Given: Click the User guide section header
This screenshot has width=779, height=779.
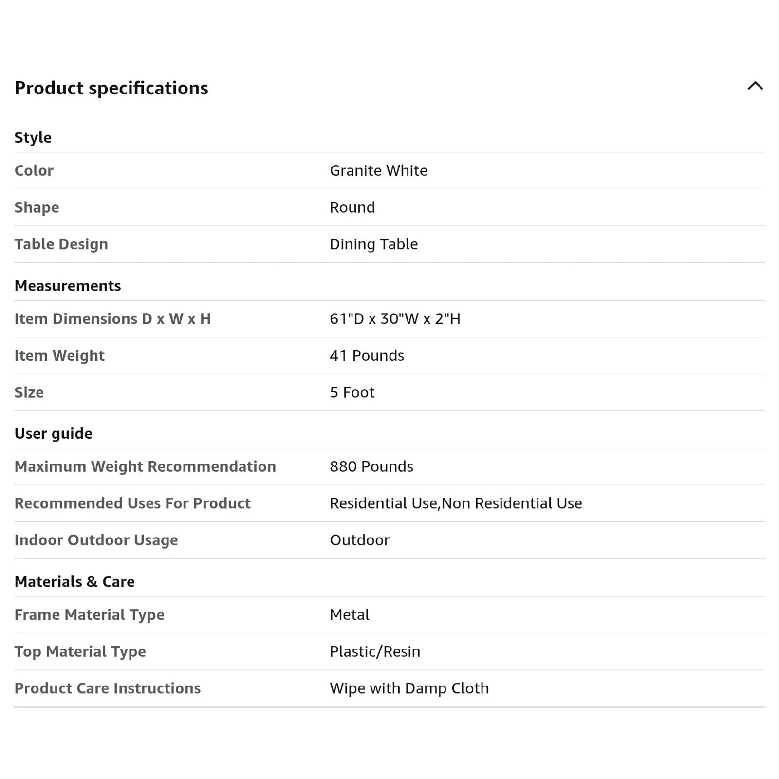Looking at the screenshot, I should [53, 433].
